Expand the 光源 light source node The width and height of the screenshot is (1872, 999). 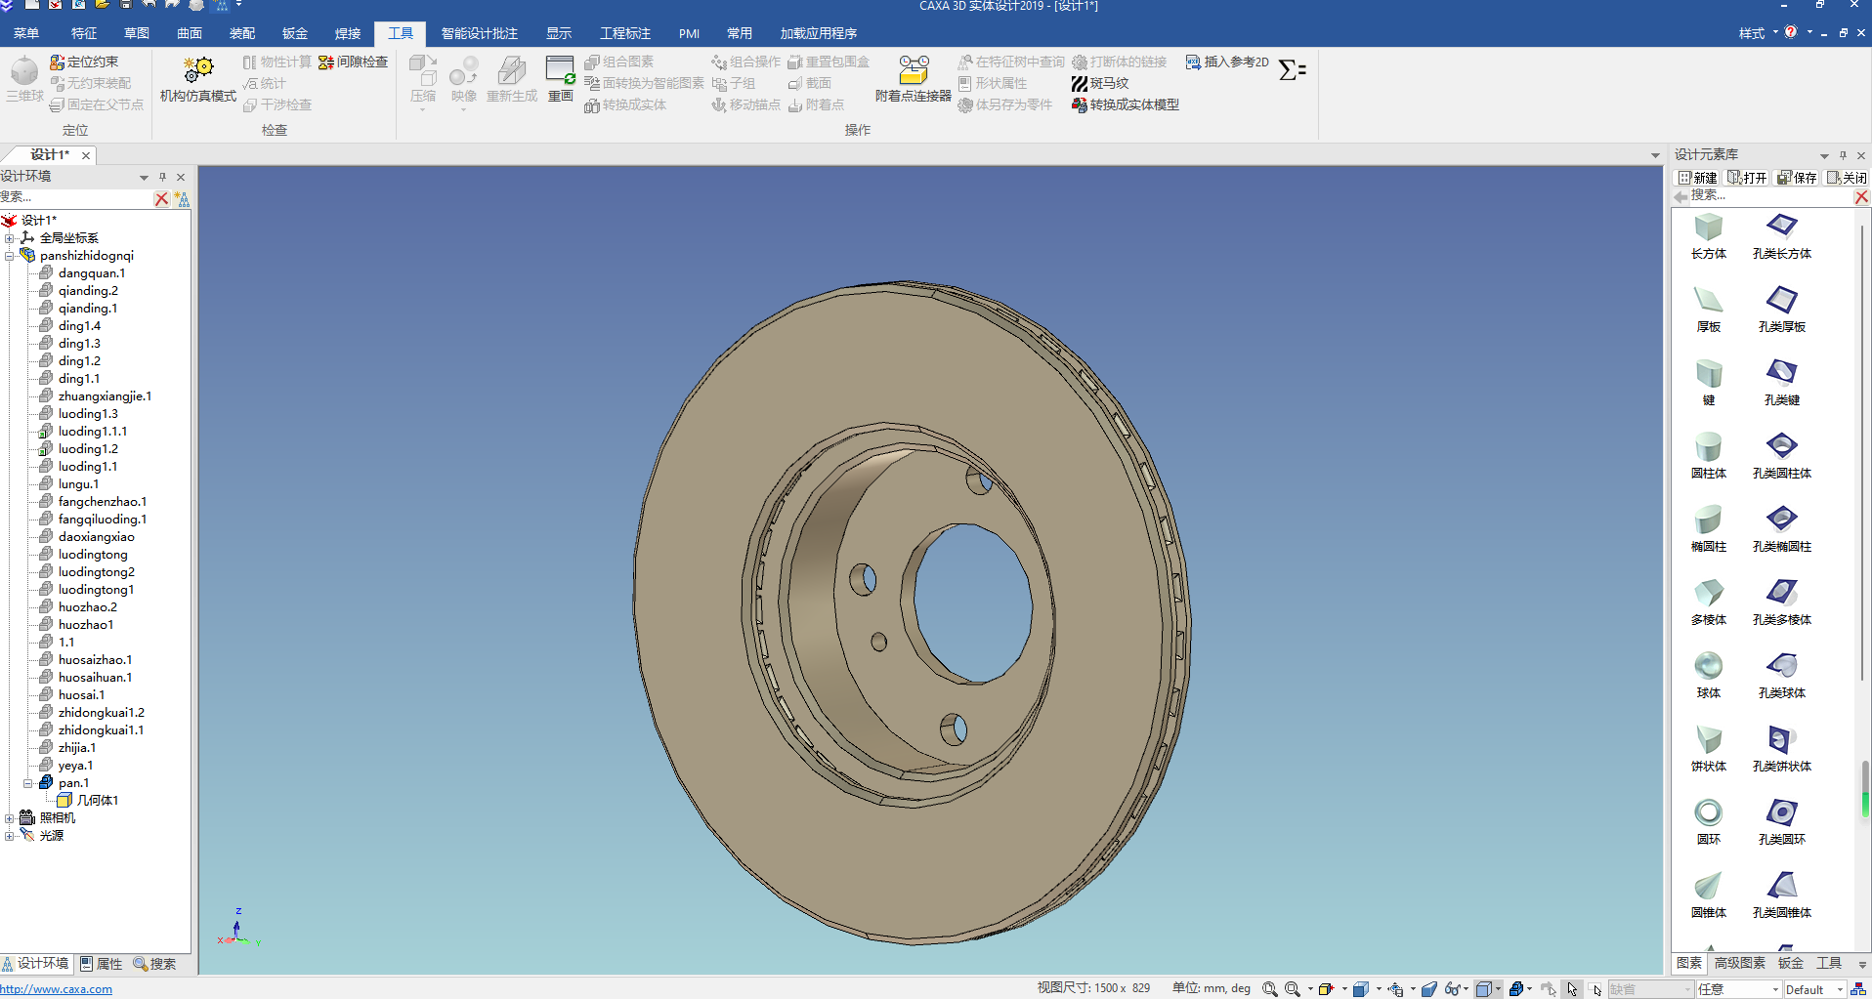point(9,836)
